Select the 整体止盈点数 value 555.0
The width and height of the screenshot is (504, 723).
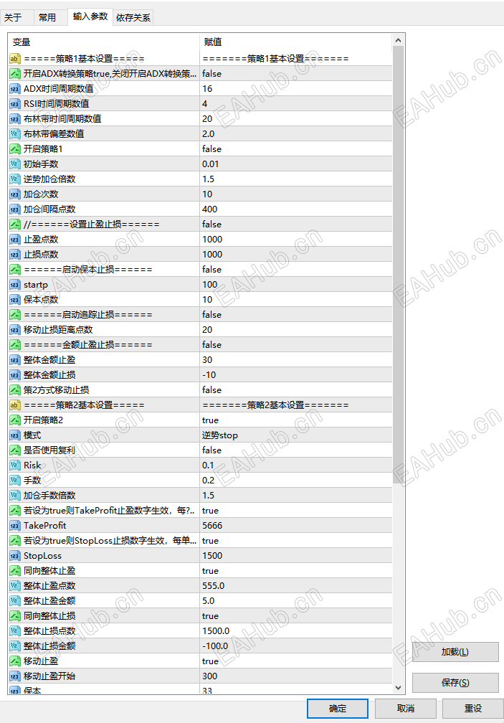[296, 585]
